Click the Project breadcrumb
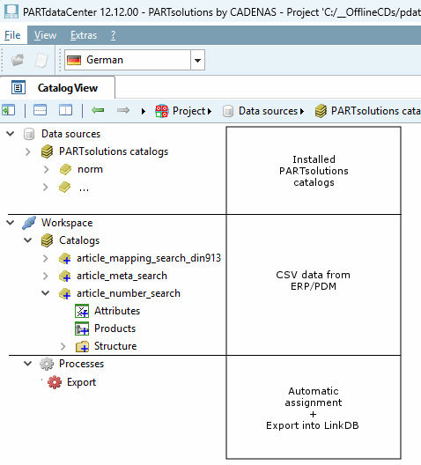Viewport: 421px width, 465px height. pos(188,111)
